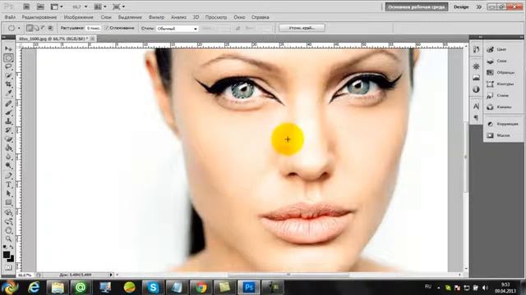526x295 pixels.
Task: Select the Hand tool
Action: point(8,230)
